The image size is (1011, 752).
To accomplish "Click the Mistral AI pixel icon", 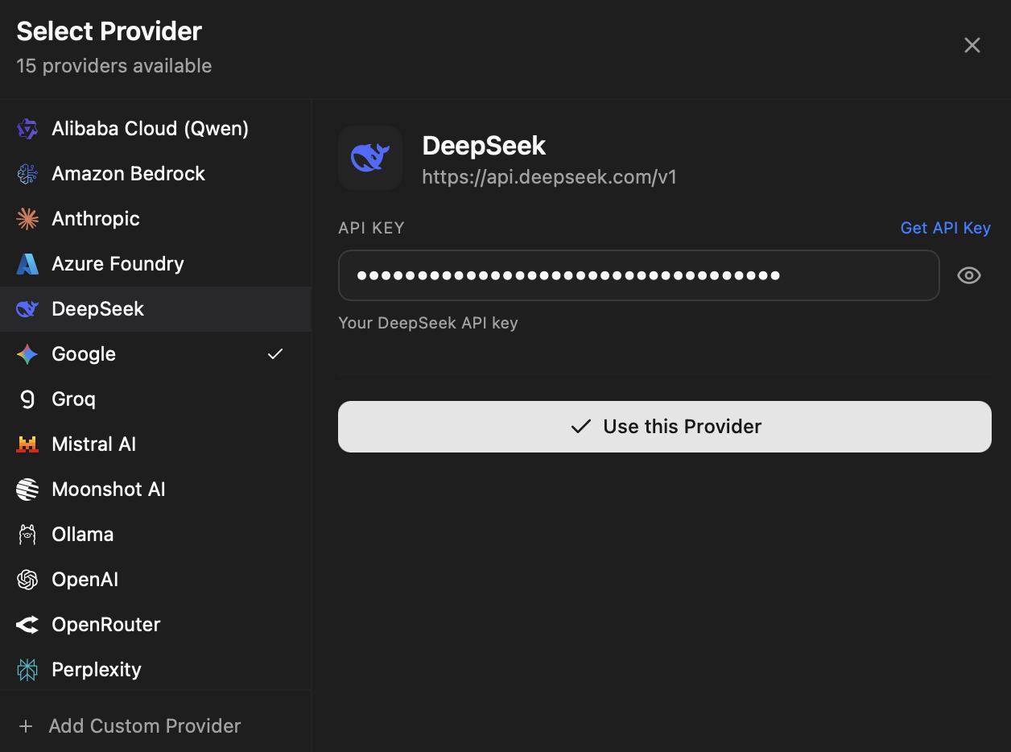I will pos(27,444).
